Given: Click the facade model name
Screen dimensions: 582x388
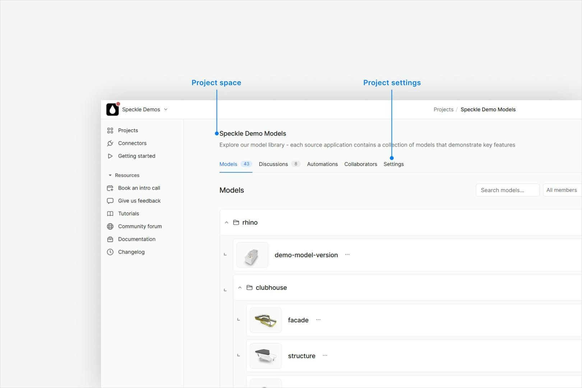Looking at the screenshot, I should pyautogui.click(x=298, y=320).
